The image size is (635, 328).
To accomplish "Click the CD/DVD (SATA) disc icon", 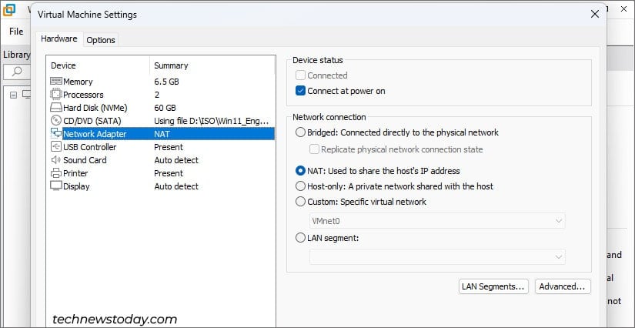I will point(56,121).
